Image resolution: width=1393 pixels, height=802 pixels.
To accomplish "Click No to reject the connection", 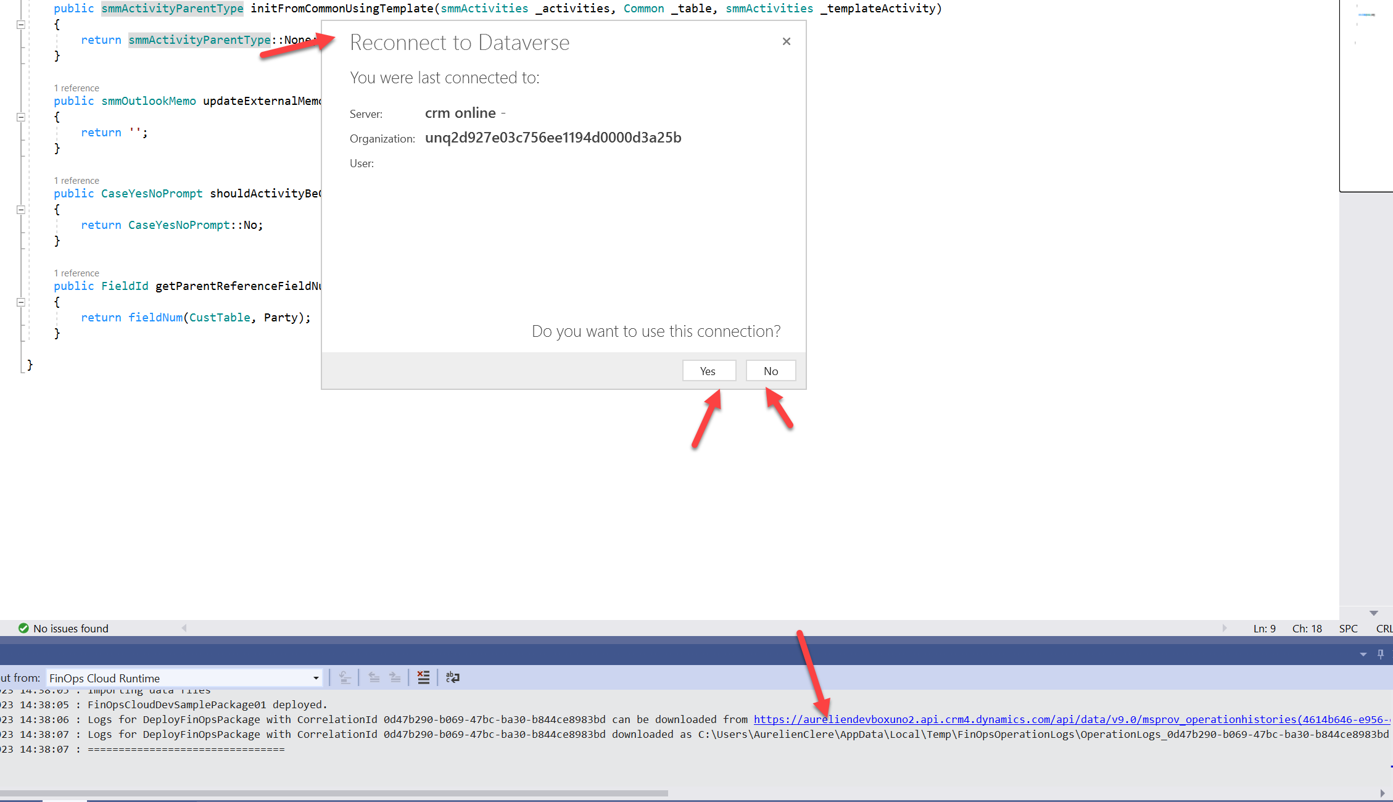I will (771, 371).
